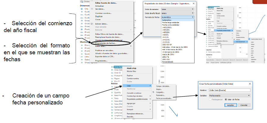Select abril in fiscal year month list
The height and width of the screenshot is (123, 267).
[252, 48]
